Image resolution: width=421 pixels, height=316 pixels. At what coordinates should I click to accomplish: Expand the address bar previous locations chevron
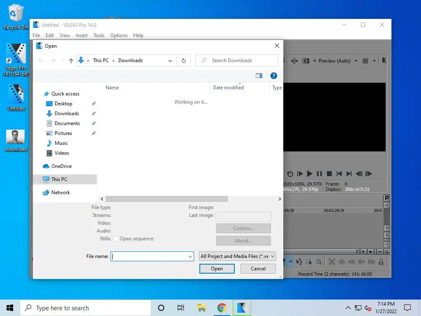point(170,61)
